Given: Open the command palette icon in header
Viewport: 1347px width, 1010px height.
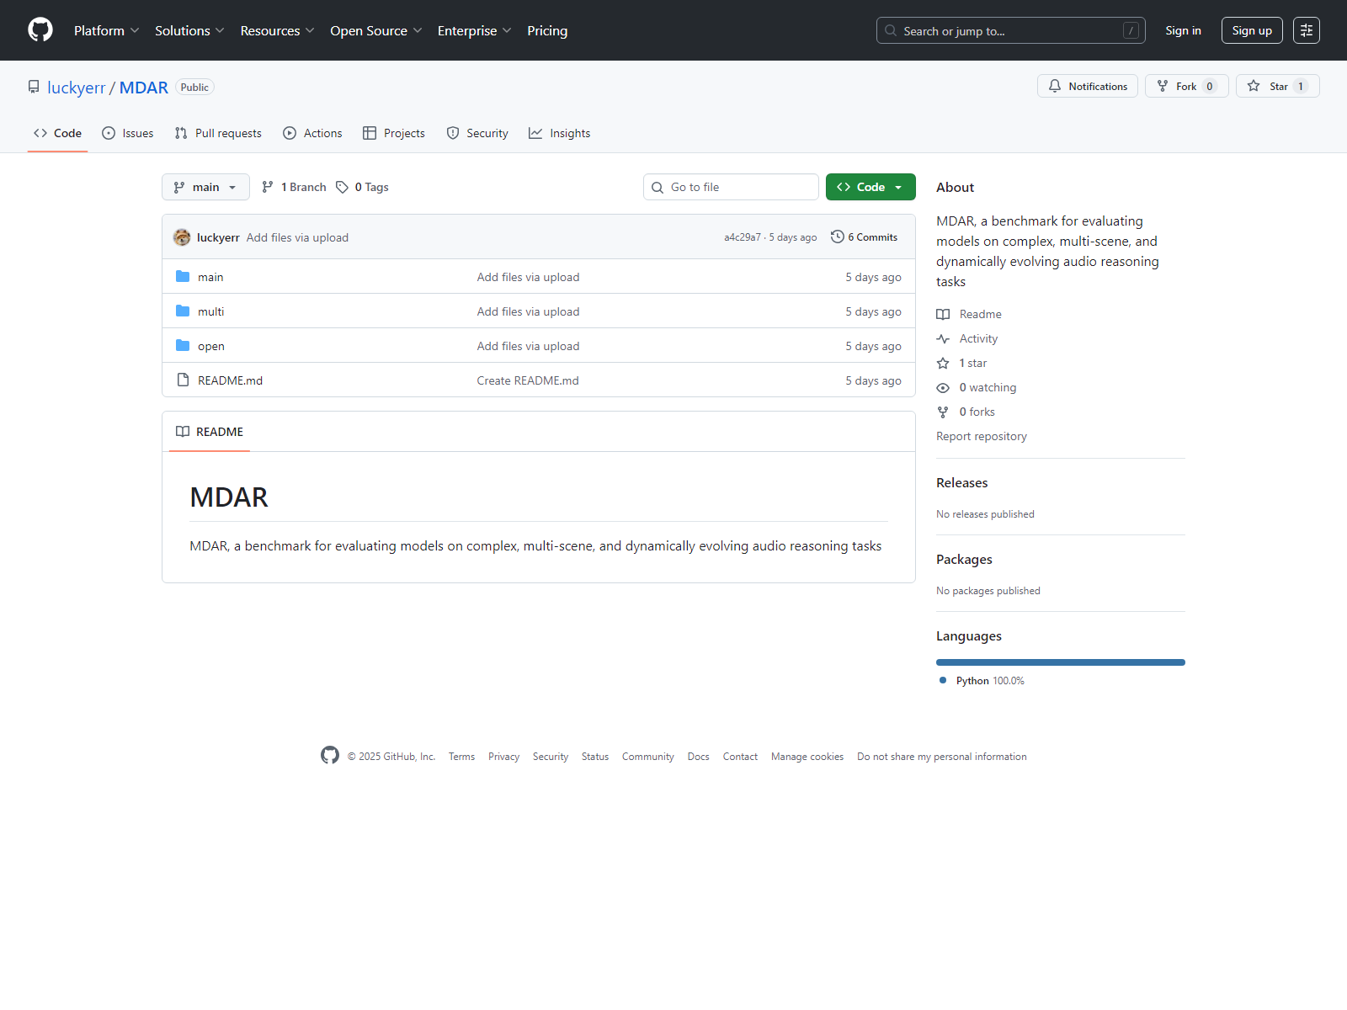Looking at the screenshot, I should click(1307, 30).
